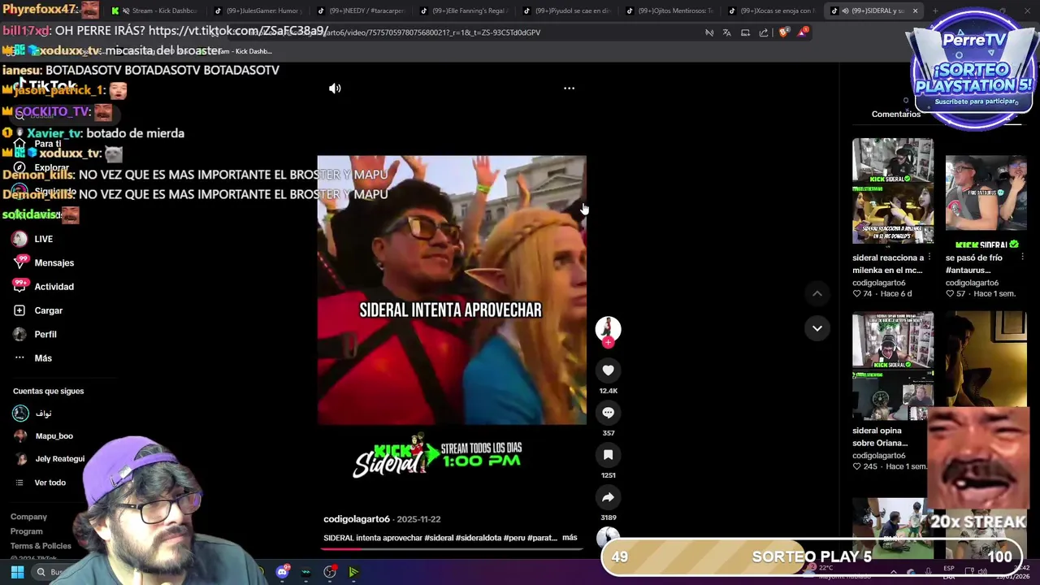
Task: Go to next video with down chevron
Action: 817,328
